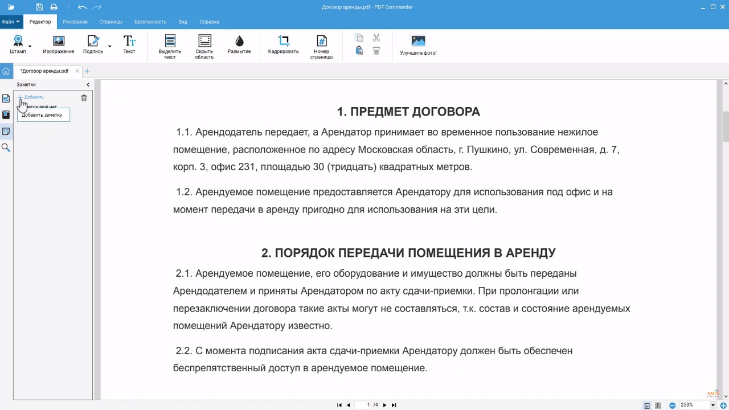Open the zoom level dropdown showing 253%

(712, 405)
